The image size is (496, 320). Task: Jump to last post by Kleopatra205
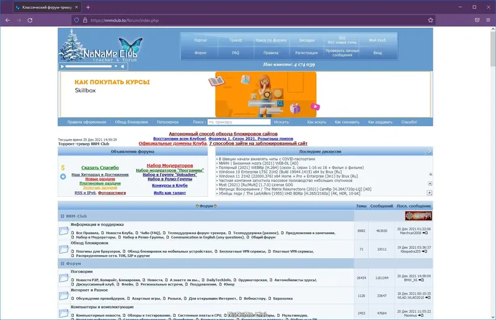click(425, 251)
